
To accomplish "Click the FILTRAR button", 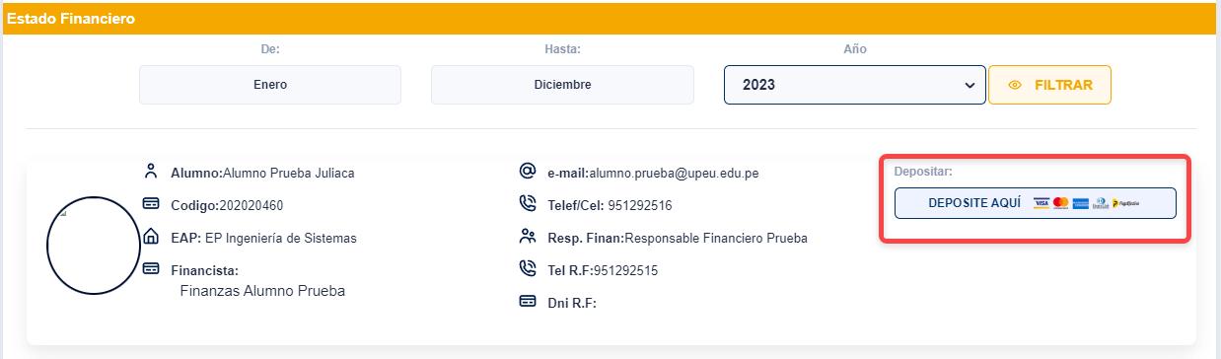I will coord(1049,85).
